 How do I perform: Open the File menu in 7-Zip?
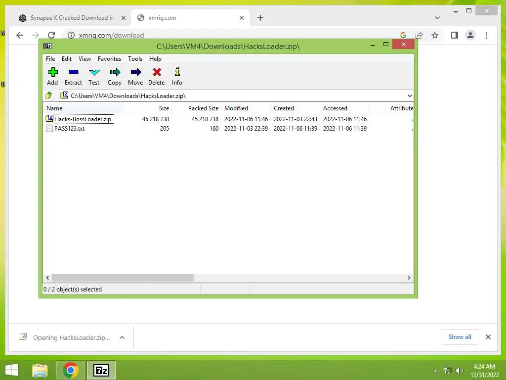tap(50, 59)
